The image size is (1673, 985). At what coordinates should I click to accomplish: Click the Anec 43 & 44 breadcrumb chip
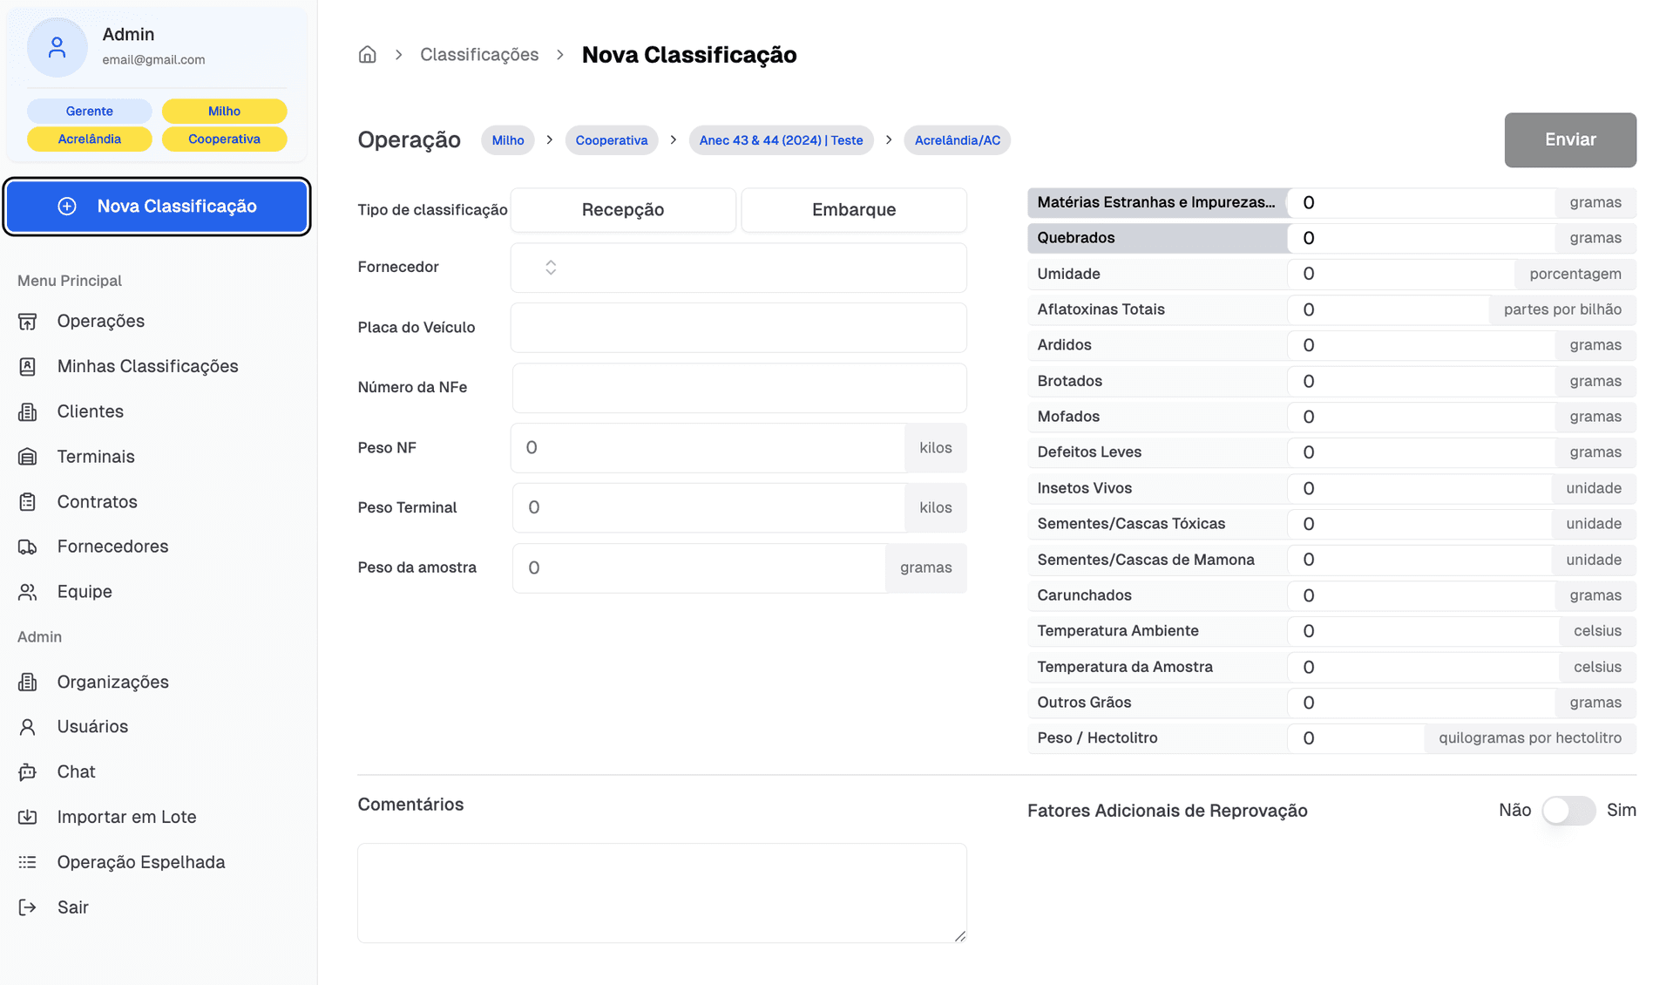click(x=780, y=140)
